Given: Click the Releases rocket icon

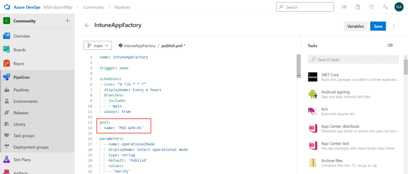Looking at the screenshot, I should pyautogui.click(x=7, y=113).
